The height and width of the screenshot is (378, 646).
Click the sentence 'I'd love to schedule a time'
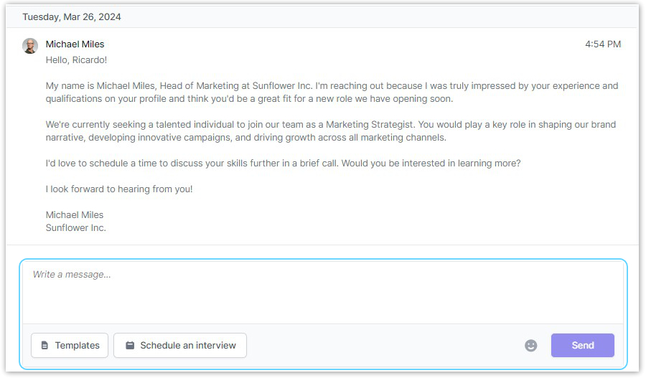point(283,164)
